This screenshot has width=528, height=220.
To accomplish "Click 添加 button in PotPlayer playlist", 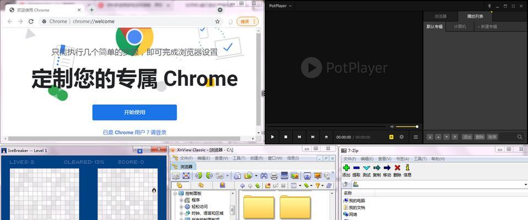I will [x=467, y=137].
